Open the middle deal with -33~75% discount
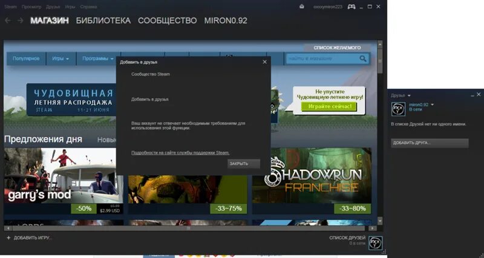484x258 pixels. coord(188,190)
